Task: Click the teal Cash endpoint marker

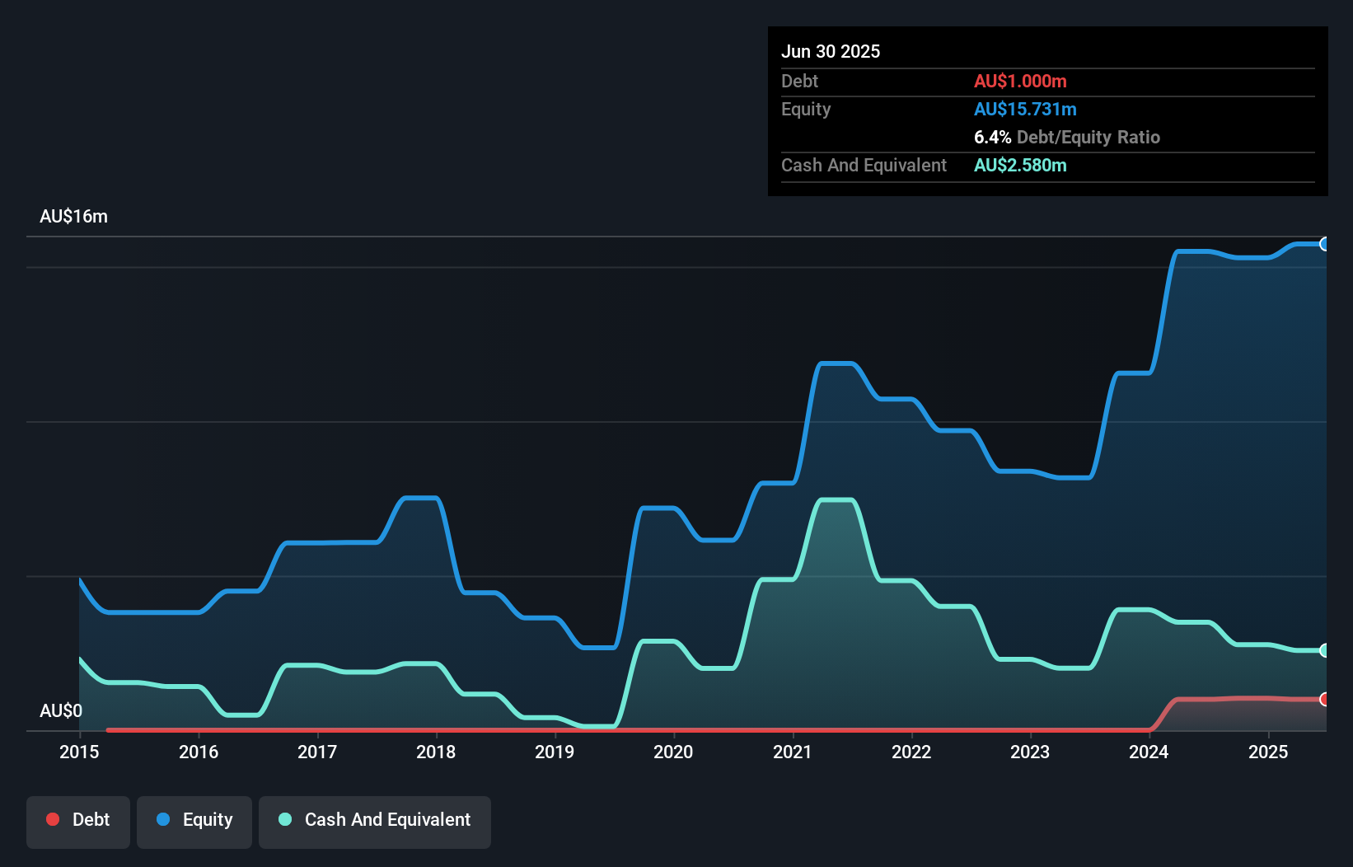Action: [x=1324, y=650]
